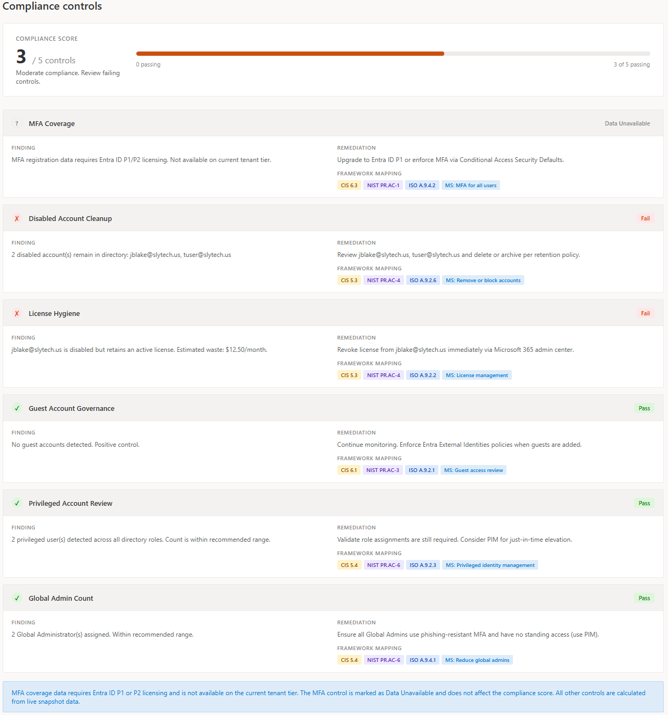This screenshot has width=668, height=715.
Task: Open MS: Privileged identity management tag
Action: [490, 565]
